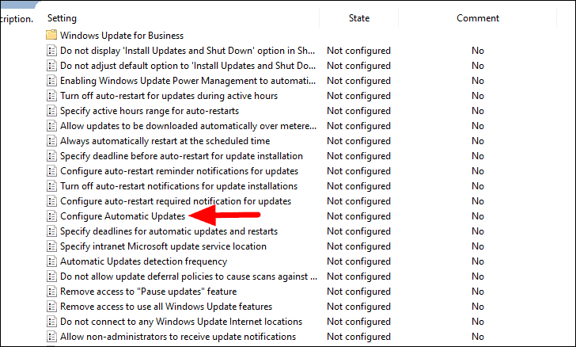Image resolution: width=576 pixels, height=347 pixels.
Task: Select Configure auto-restart reminder notifications for updates
Action: (180, 171)
